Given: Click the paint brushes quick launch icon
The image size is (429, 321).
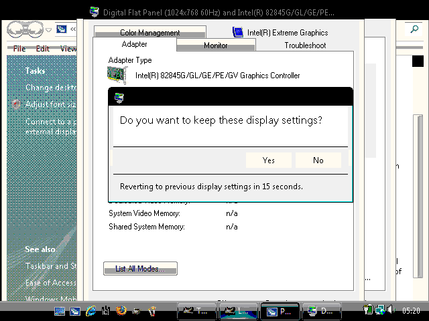Looking at the screenshot, I should [152, 310].
